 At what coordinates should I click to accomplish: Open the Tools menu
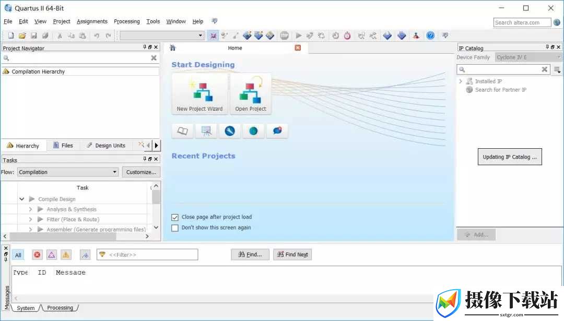(153, 21)
